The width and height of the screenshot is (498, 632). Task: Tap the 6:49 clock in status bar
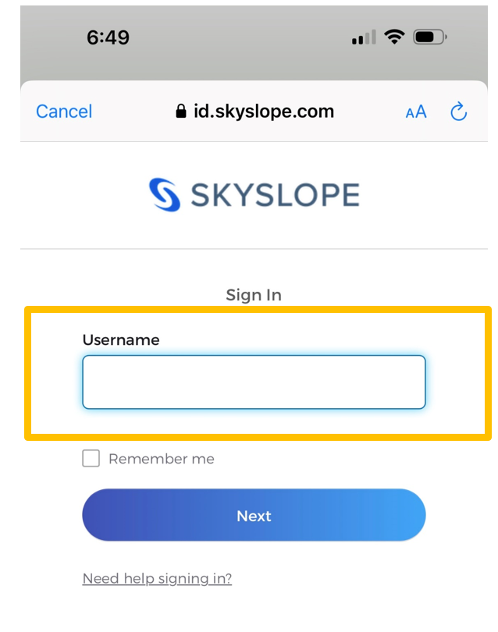click(108, 37)
